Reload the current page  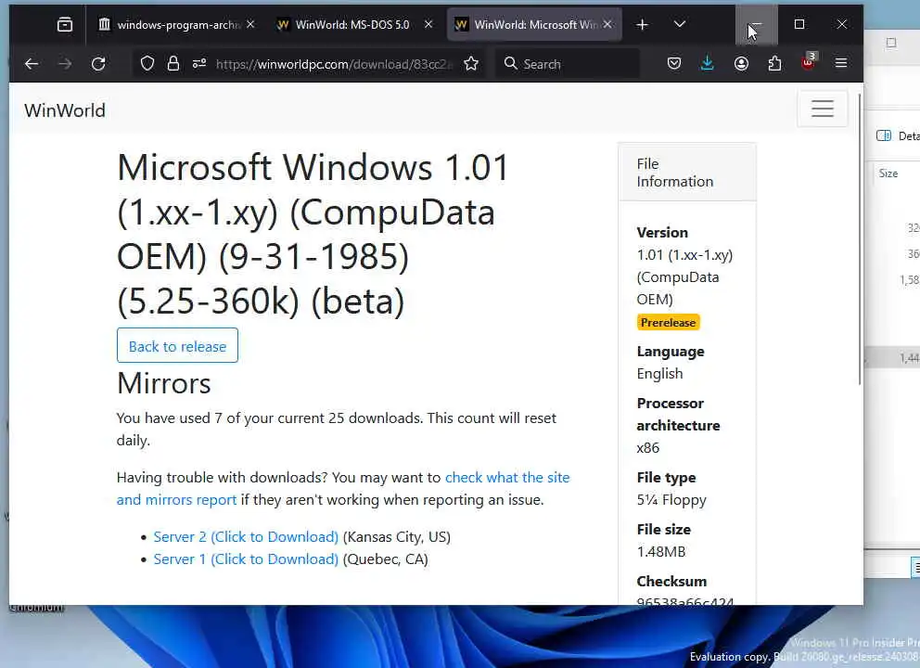(x=98, y=63)
